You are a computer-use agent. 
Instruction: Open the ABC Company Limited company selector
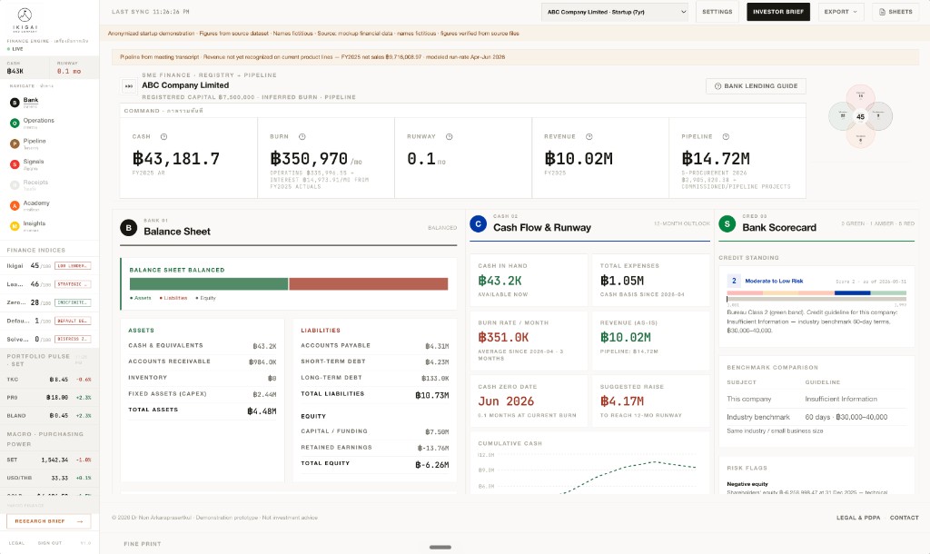(615, 12)
